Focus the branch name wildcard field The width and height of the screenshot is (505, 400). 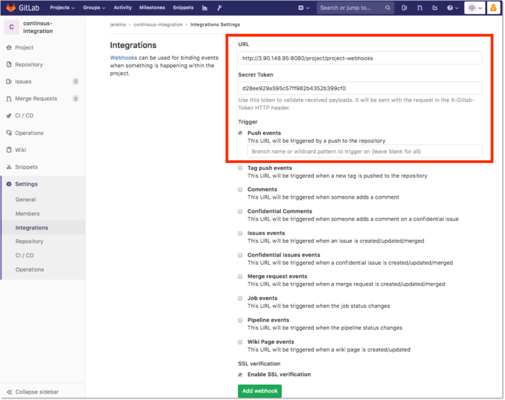click(364, 151)
